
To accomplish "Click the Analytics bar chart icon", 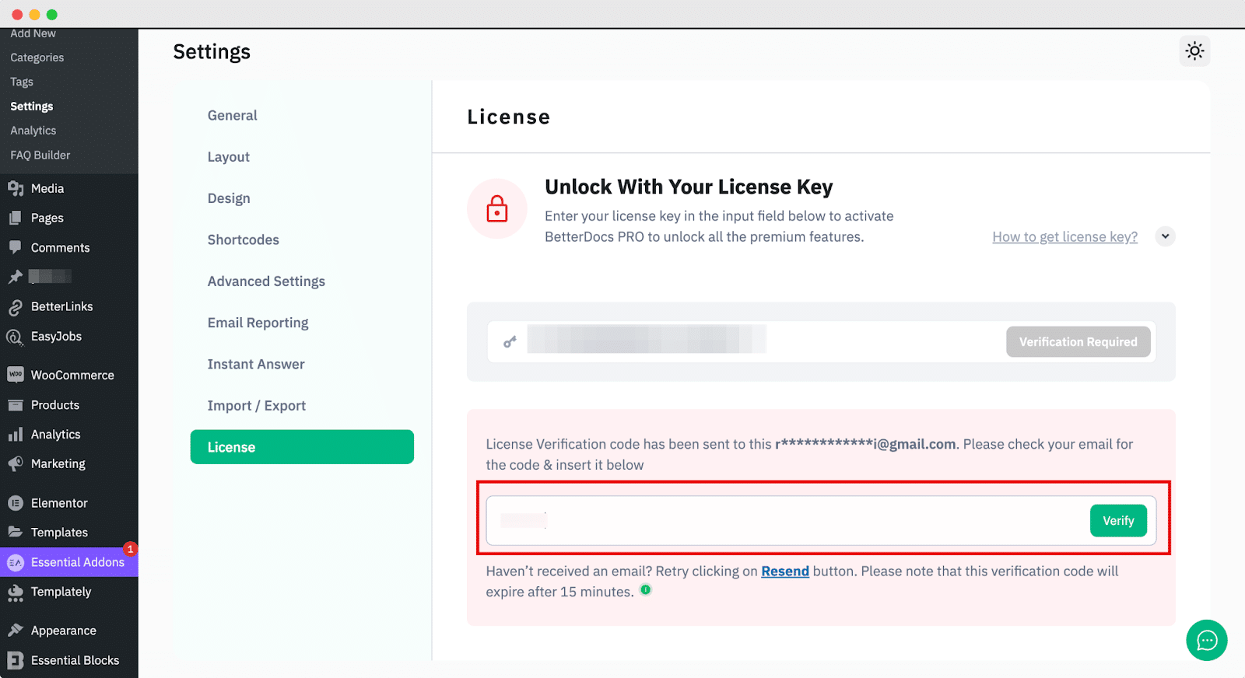I will click(16, 435).
